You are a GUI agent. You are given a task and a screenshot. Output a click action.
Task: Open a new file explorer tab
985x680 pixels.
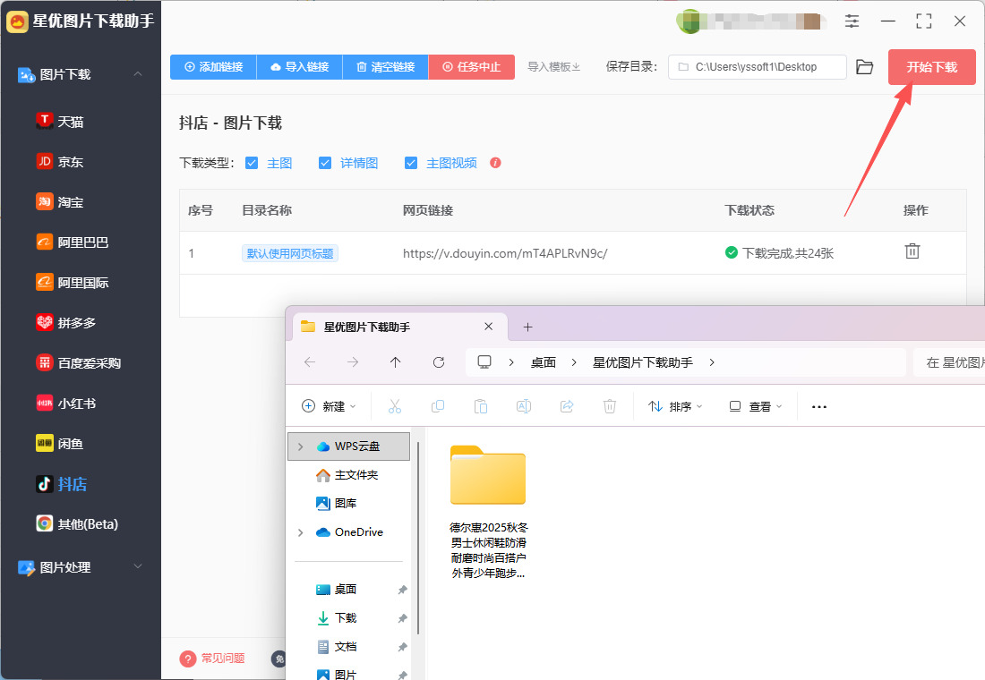(527, 327)
